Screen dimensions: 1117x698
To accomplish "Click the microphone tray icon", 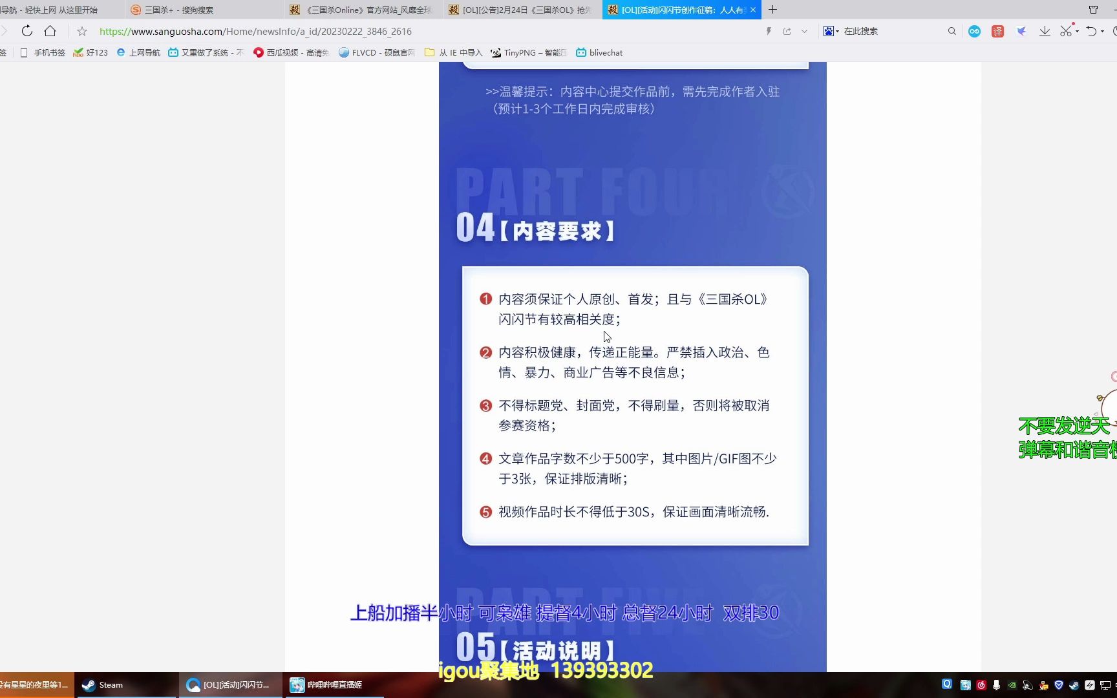I will [x=996, y=685].
